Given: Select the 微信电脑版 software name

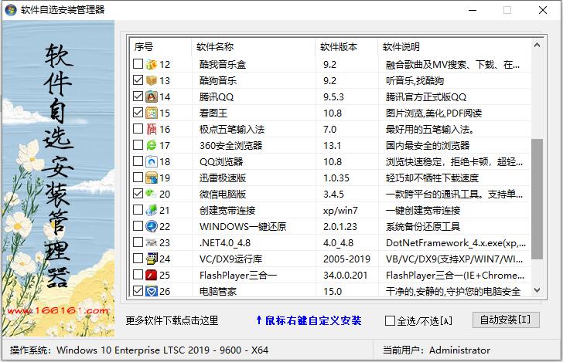Looking at the screenshot, I should pos(223,195).
